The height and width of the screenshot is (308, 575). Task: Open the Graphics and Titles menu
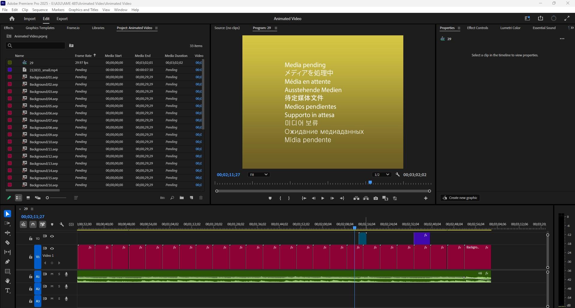(83, 10)
